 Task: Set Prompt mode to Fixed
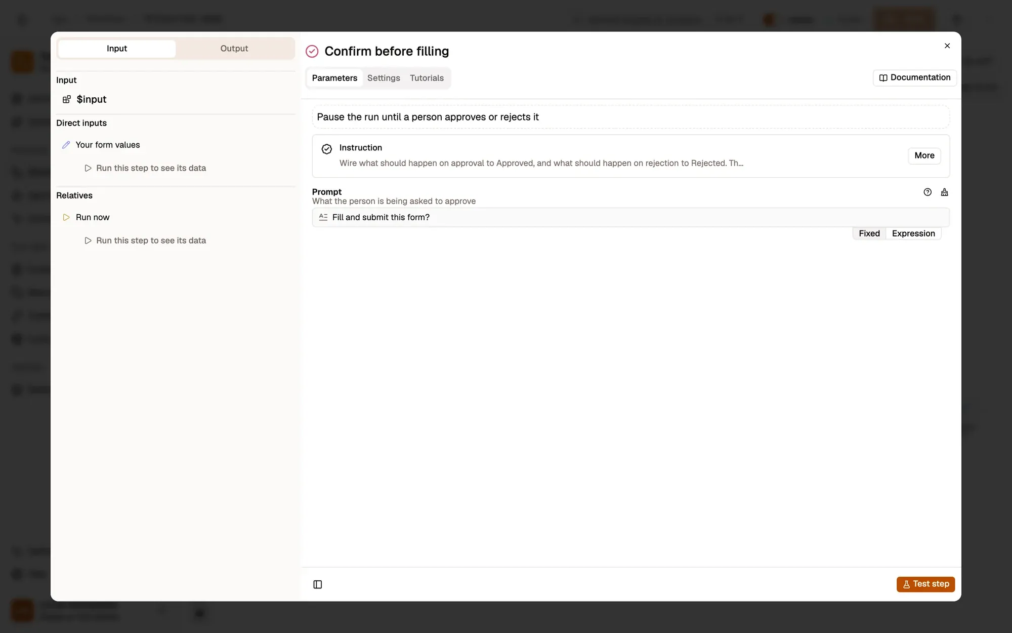(x=869, y=233)
